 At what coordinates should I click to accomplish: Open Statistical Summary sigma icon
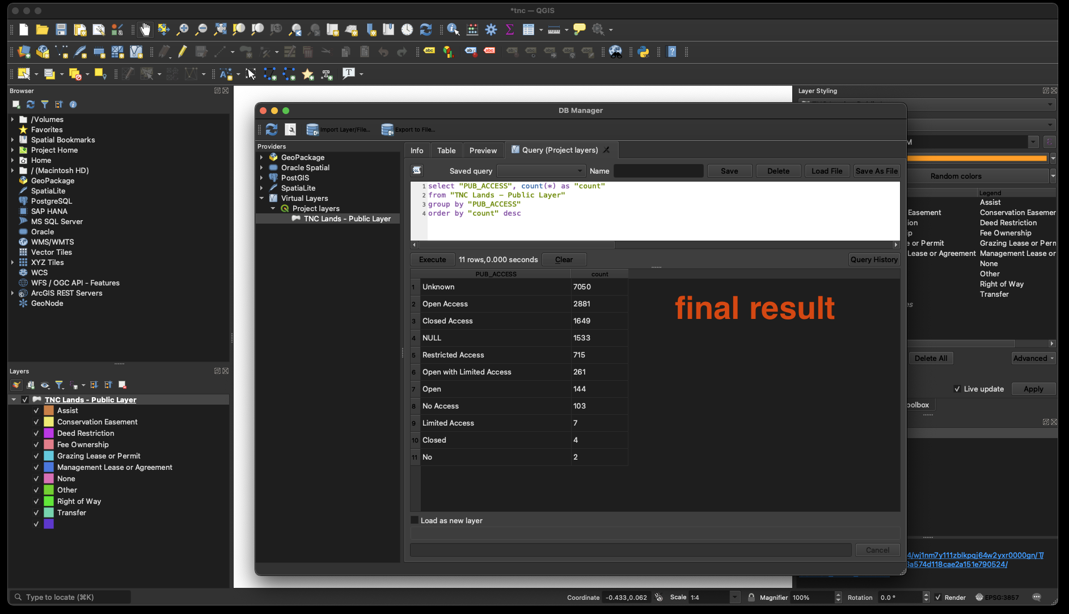(x=509, y=30)
